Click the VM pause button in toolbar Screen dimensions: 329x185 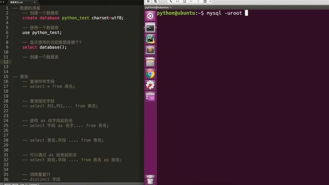click(148, 1)
